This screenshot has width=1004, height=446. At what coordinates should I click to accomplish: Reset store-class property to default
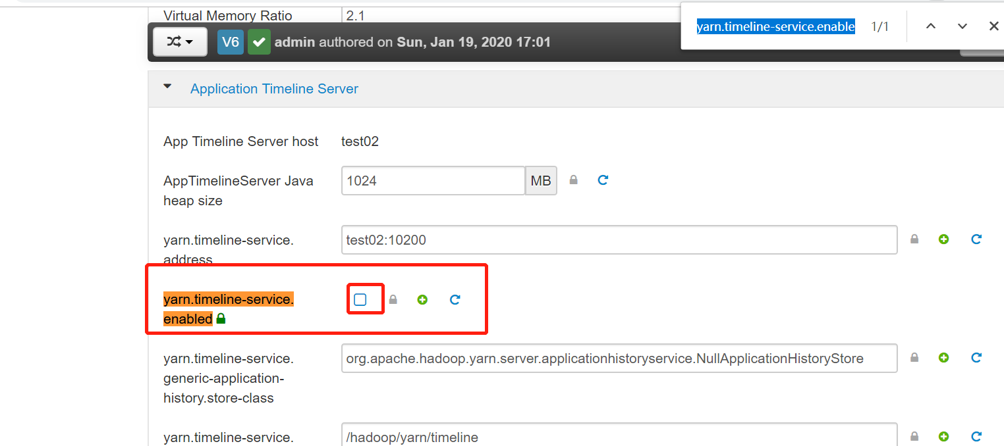976,358
